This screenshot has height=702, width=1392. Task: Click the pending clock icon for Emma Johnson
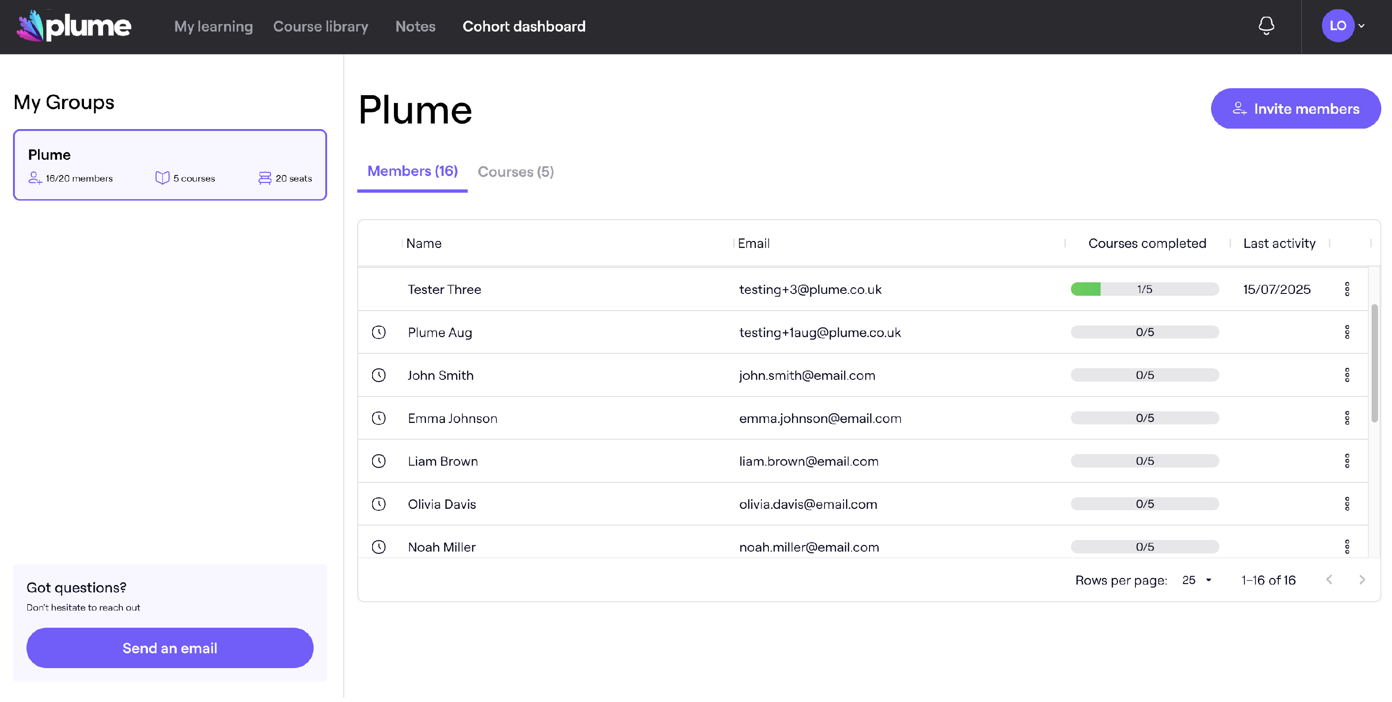coord(379,419)
